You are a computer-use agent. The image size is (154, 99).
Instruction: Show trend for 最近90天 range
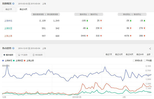click(130, 54)
